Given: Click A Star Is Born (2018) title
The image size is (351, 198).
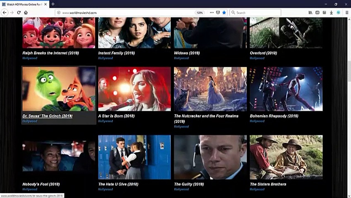Looking at the screenshot, I should [x=116, y=116].
